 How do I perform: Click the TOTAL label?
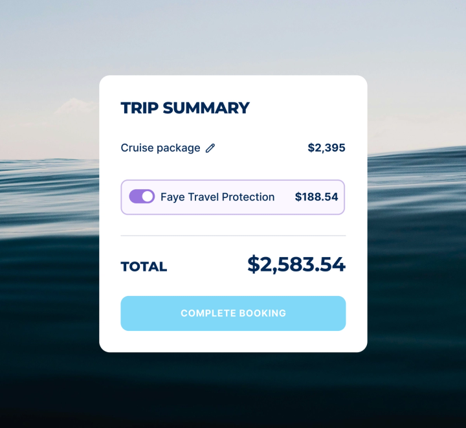point(144,267)
